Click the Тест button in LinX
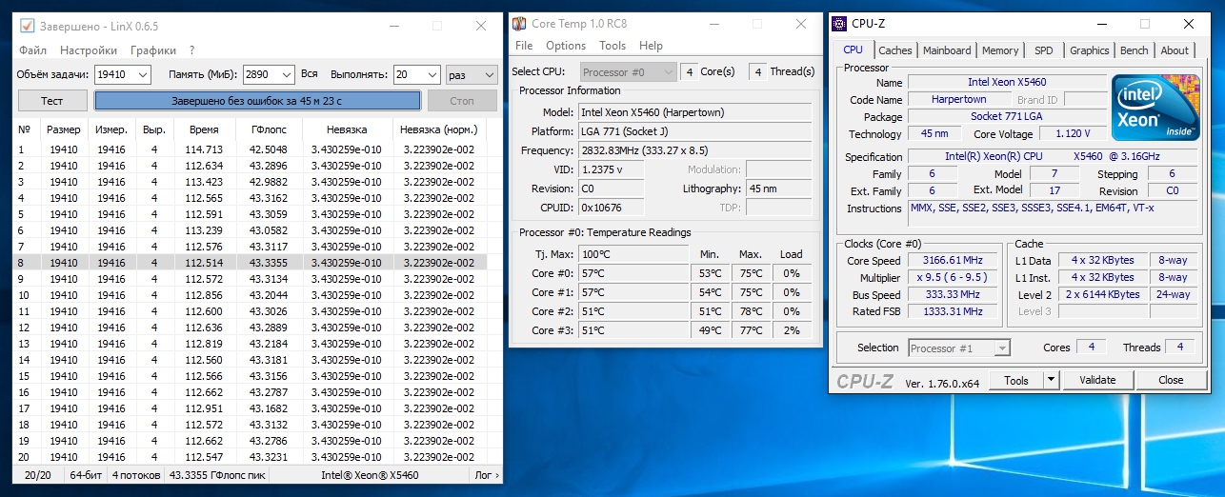The width and height of the screenshot is (1225, 497). tap(52, 101)
